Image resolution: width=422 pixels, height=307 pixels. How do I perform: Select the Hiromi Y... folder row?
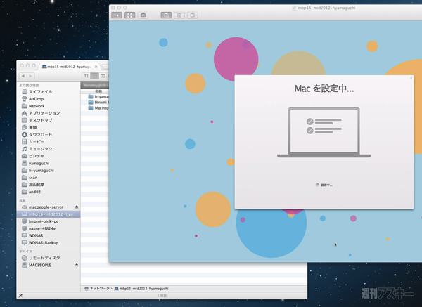pos(98,102)
